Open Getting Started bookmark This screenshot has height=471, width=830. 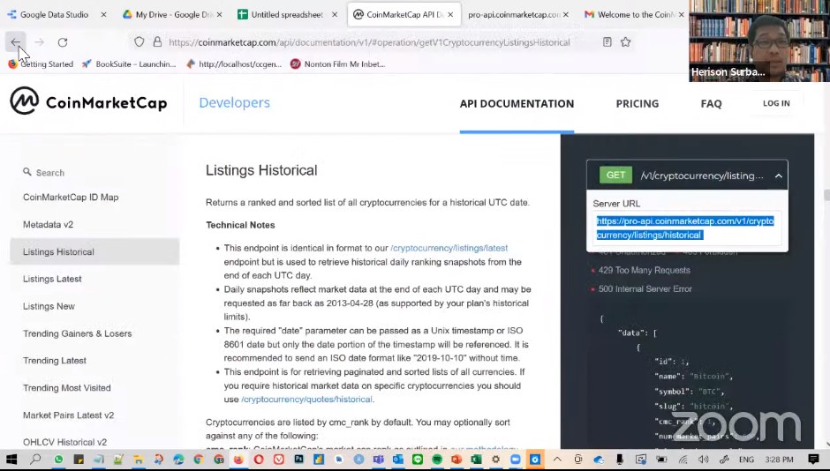coord(41,64)
